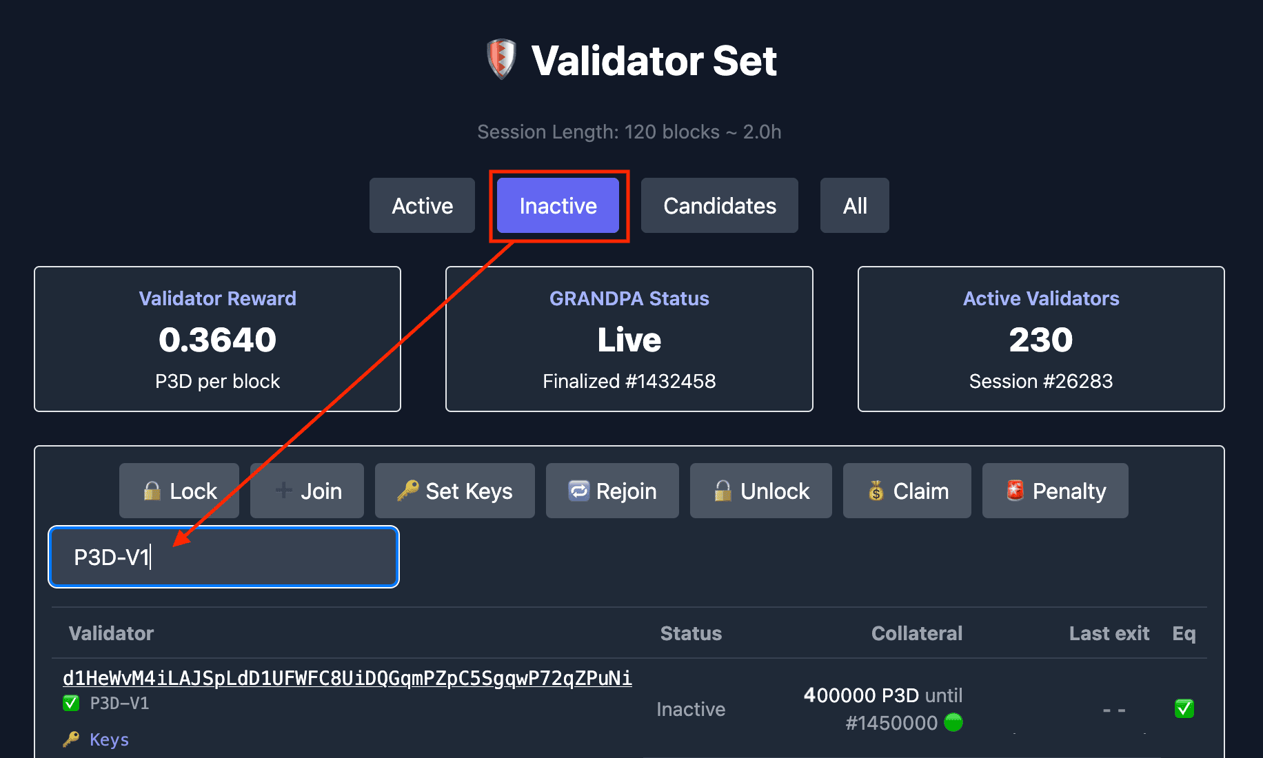
Task: Switch to the Inactive tab
Action: point(558,205)
